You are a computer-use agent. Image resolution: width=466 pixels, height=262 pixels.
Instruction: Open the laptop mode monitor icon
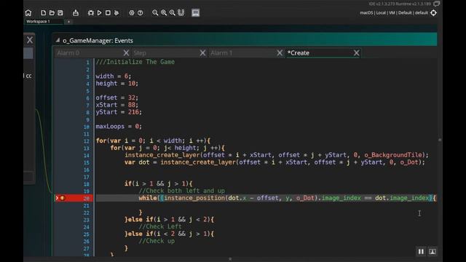point(196,13)
